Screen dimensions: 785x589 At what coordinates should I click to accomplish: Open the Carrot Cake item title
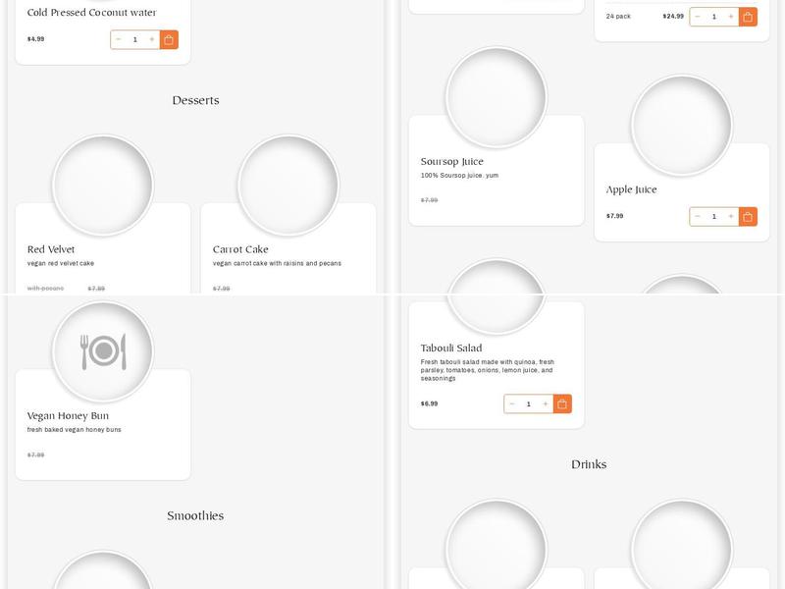tap(240, 249)
